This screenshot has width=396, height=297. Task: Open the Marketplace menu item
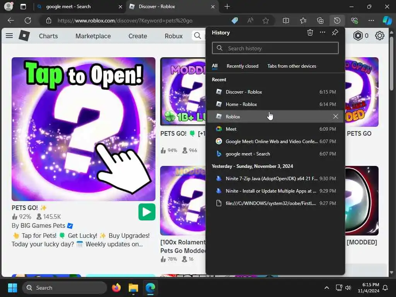point(93,36)
